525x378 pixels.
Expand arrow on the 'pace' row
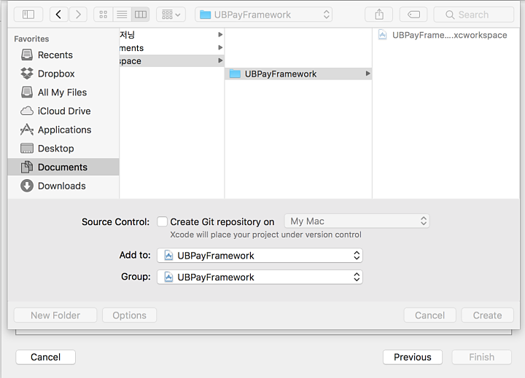(x=220, y=60)
